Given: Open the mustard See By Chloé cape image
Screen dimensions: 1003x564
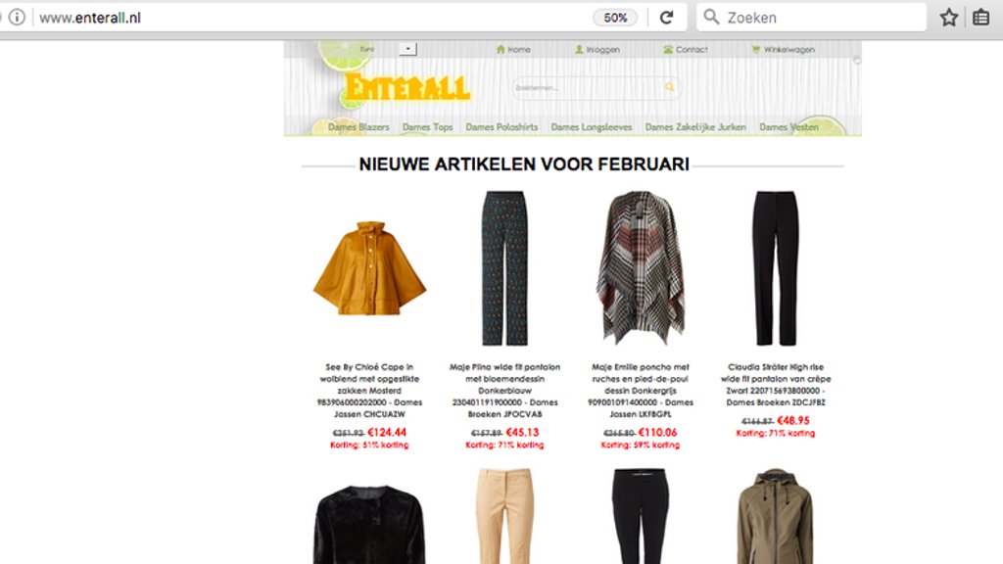Looking at the screenshot, I should (x=369, y=268).
